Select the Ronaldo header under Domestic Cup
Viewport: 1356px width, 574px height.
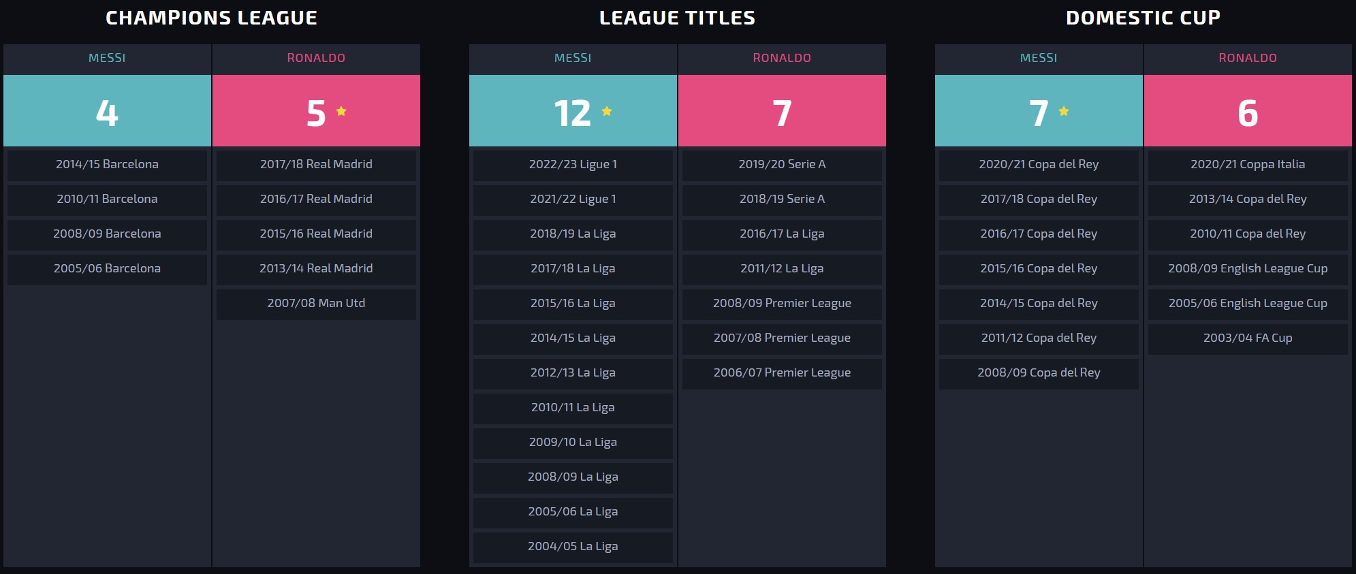click(x=1248, y=58)
